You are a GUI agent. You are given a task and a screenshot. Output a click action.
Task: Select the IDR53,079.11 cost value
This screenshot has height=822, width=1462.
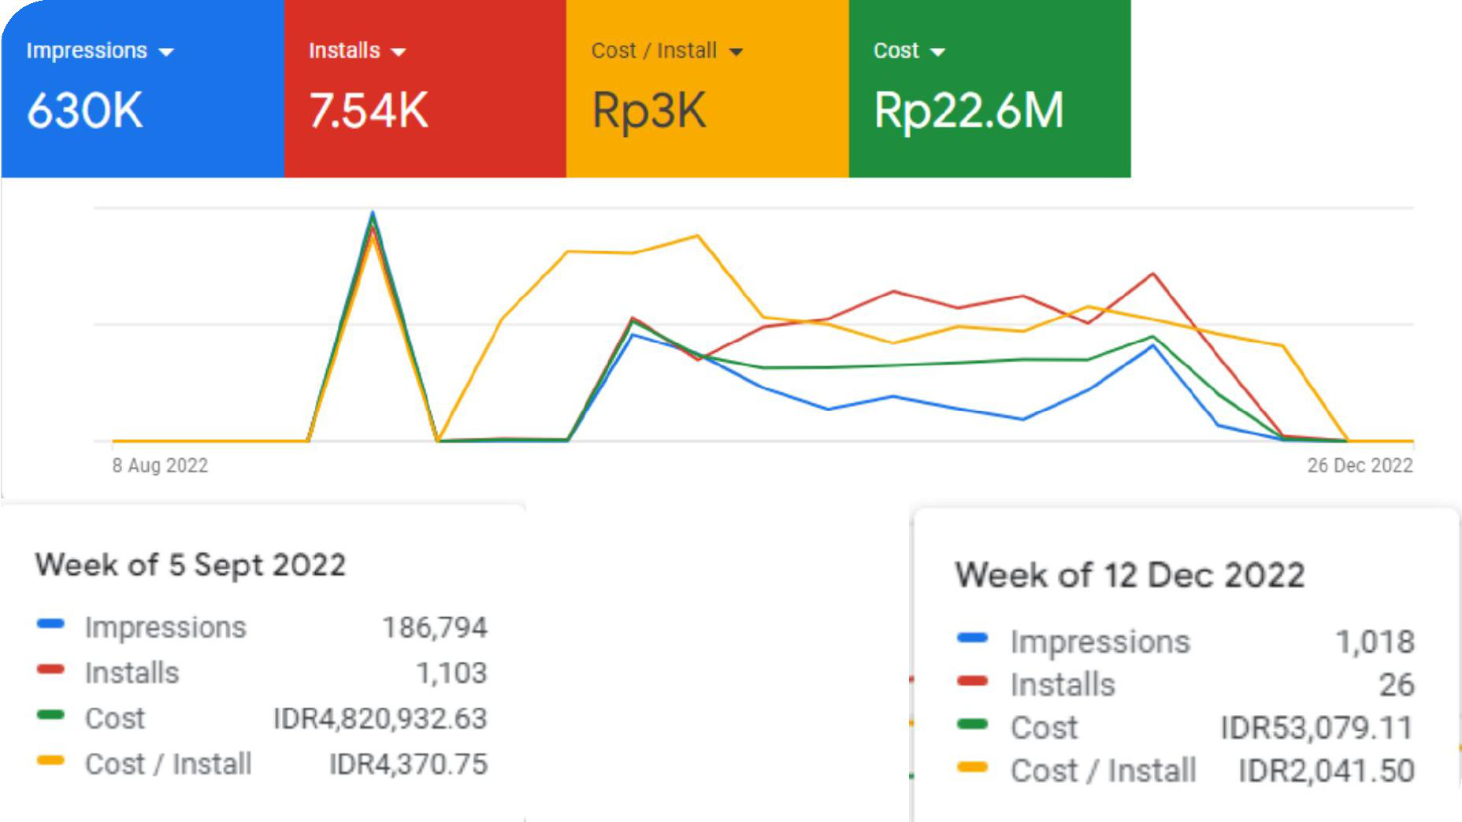click(1318, 728)
